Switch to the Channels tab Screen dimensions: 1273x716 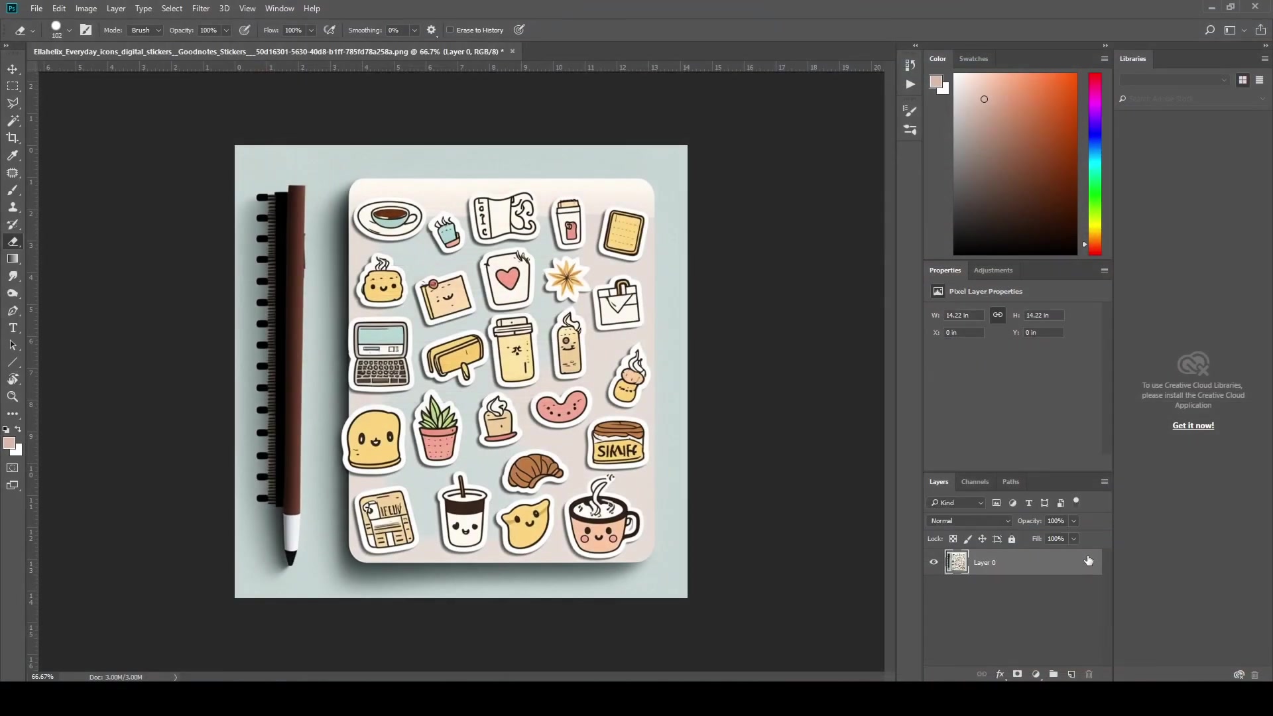[x=975, y=482]
